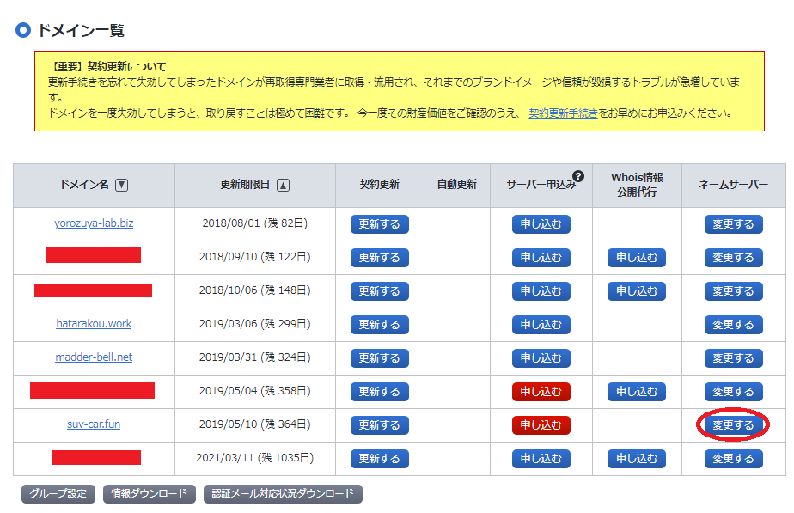Screen dimensions: 794x513
Task: Click 変更する nameserver for suv-car.fun
Action: click(733, 425)
